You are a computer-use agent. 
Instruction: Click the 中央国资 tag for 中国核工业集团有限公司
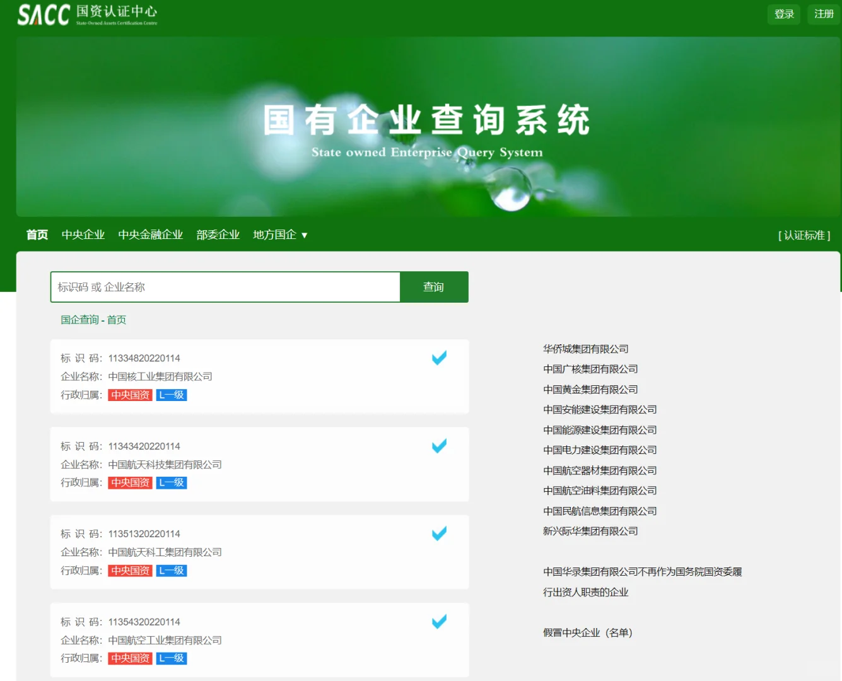[x=131, y=395]
